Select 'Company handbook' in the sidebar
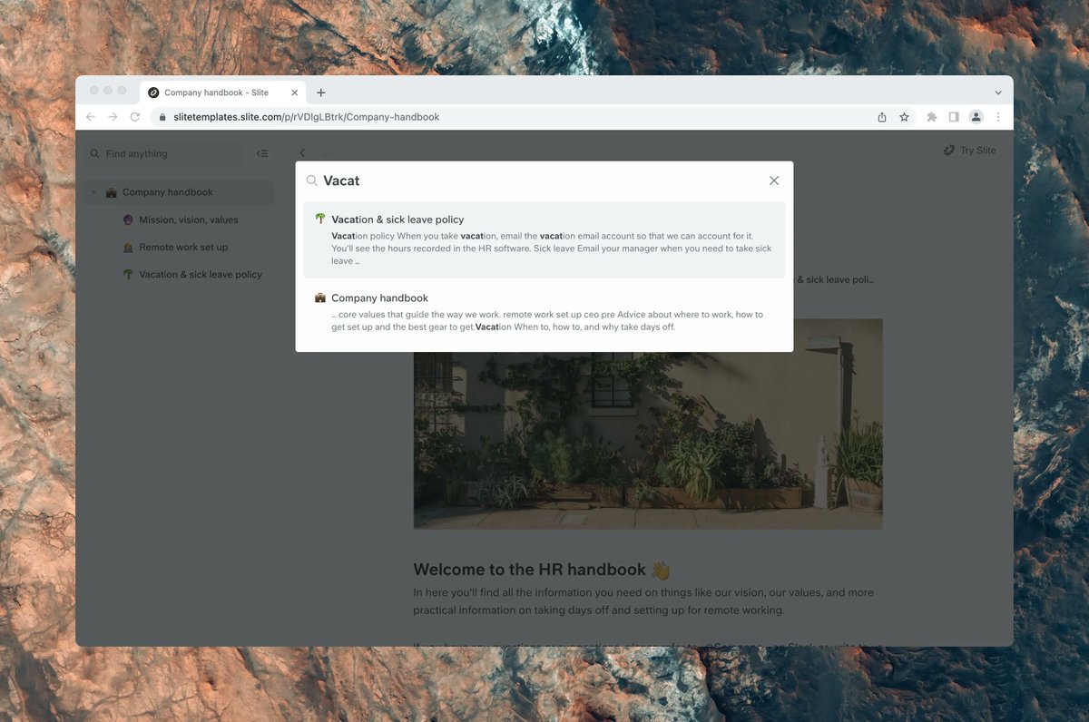The image size is (1089, 722). tap(180, 192)
